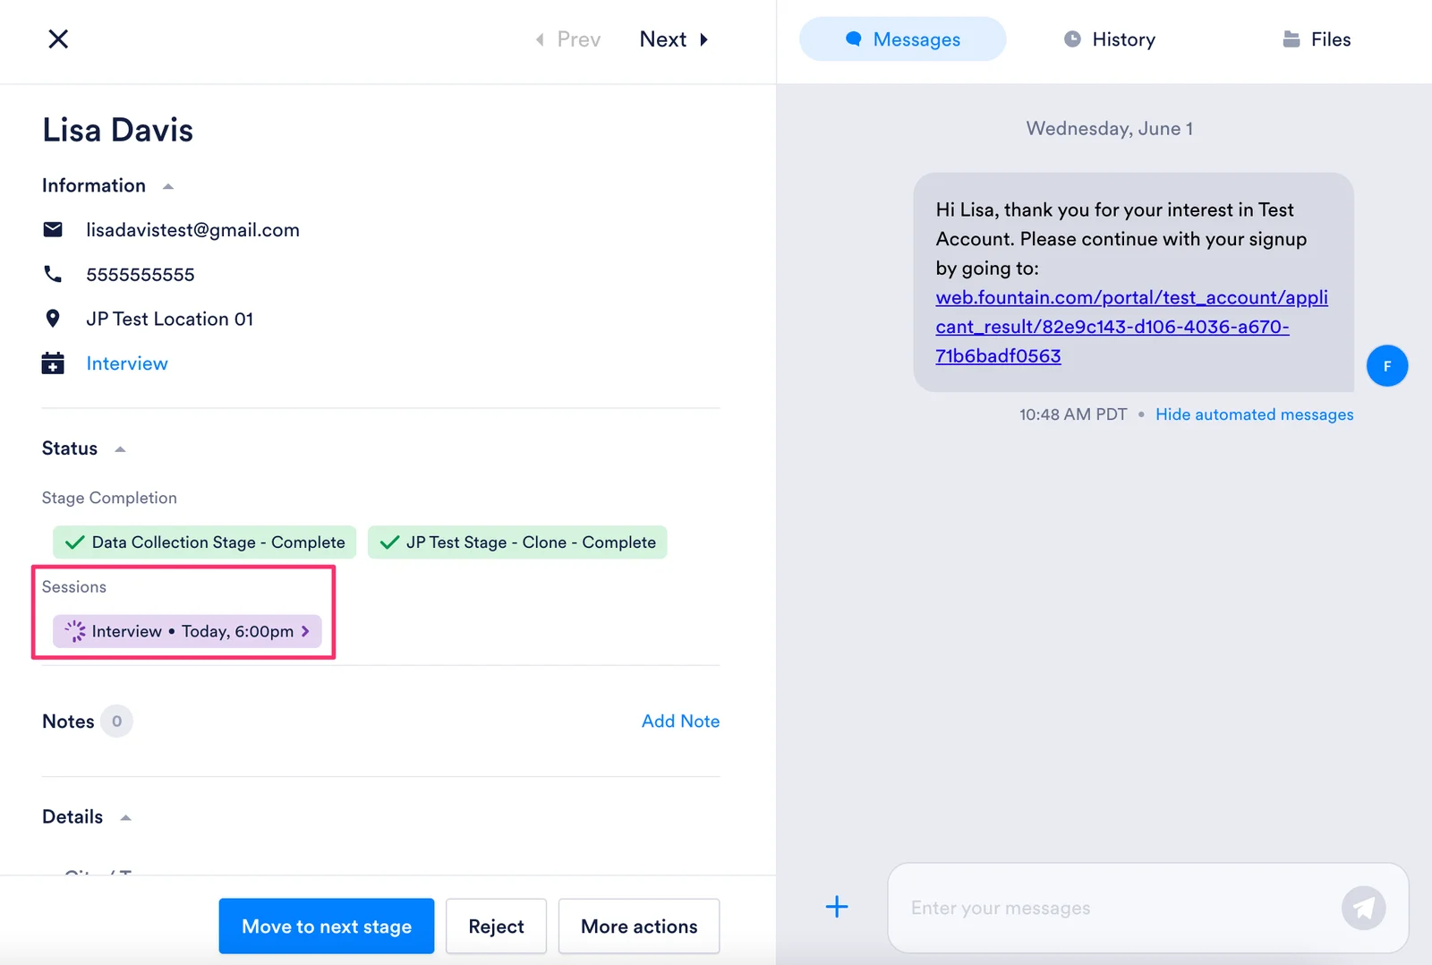Viewport: 1432px width, 965px height.
Task: Collapse the Status section
Action: pos(120,449)
